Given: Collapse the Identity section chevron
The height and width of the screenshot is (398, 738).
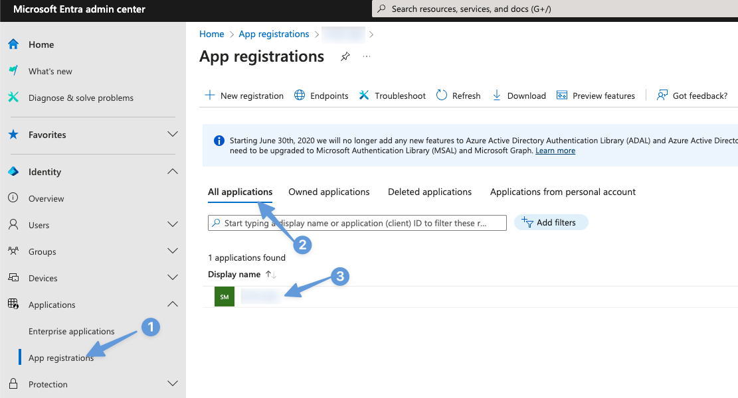Looking at the screenshot, I should (x=173, y=172).
